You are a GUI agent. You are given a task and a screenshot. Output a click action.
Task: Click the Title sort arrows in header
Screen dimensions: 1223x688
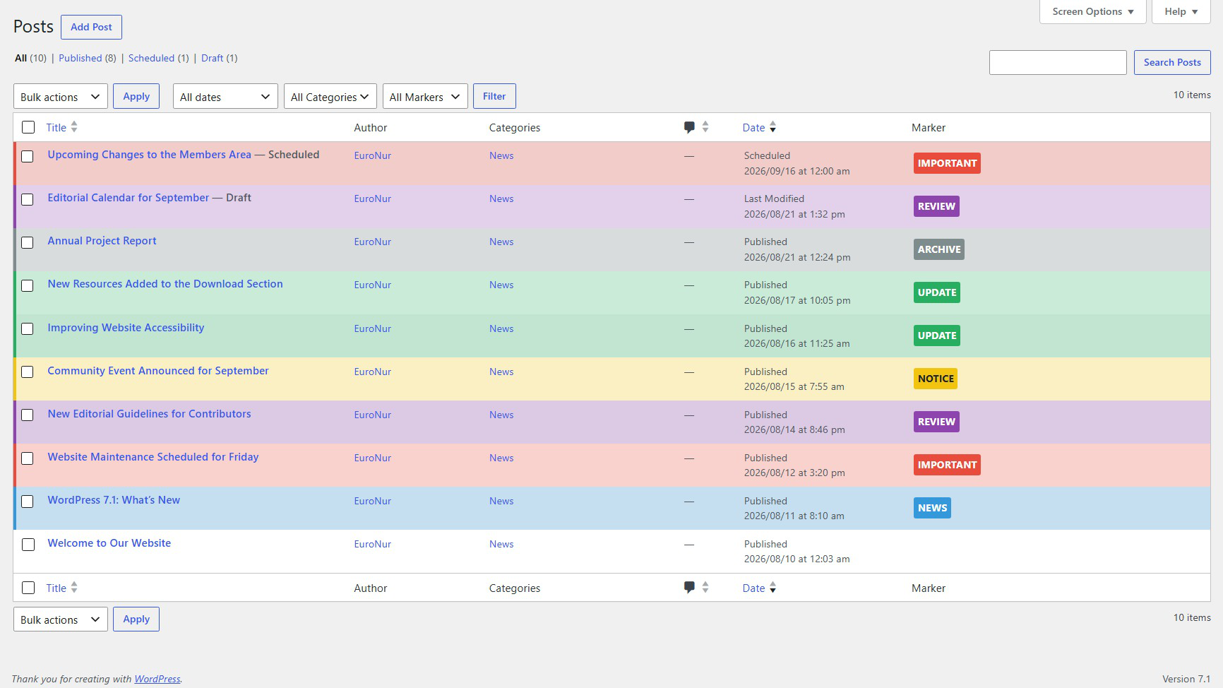tap(74, 127)
